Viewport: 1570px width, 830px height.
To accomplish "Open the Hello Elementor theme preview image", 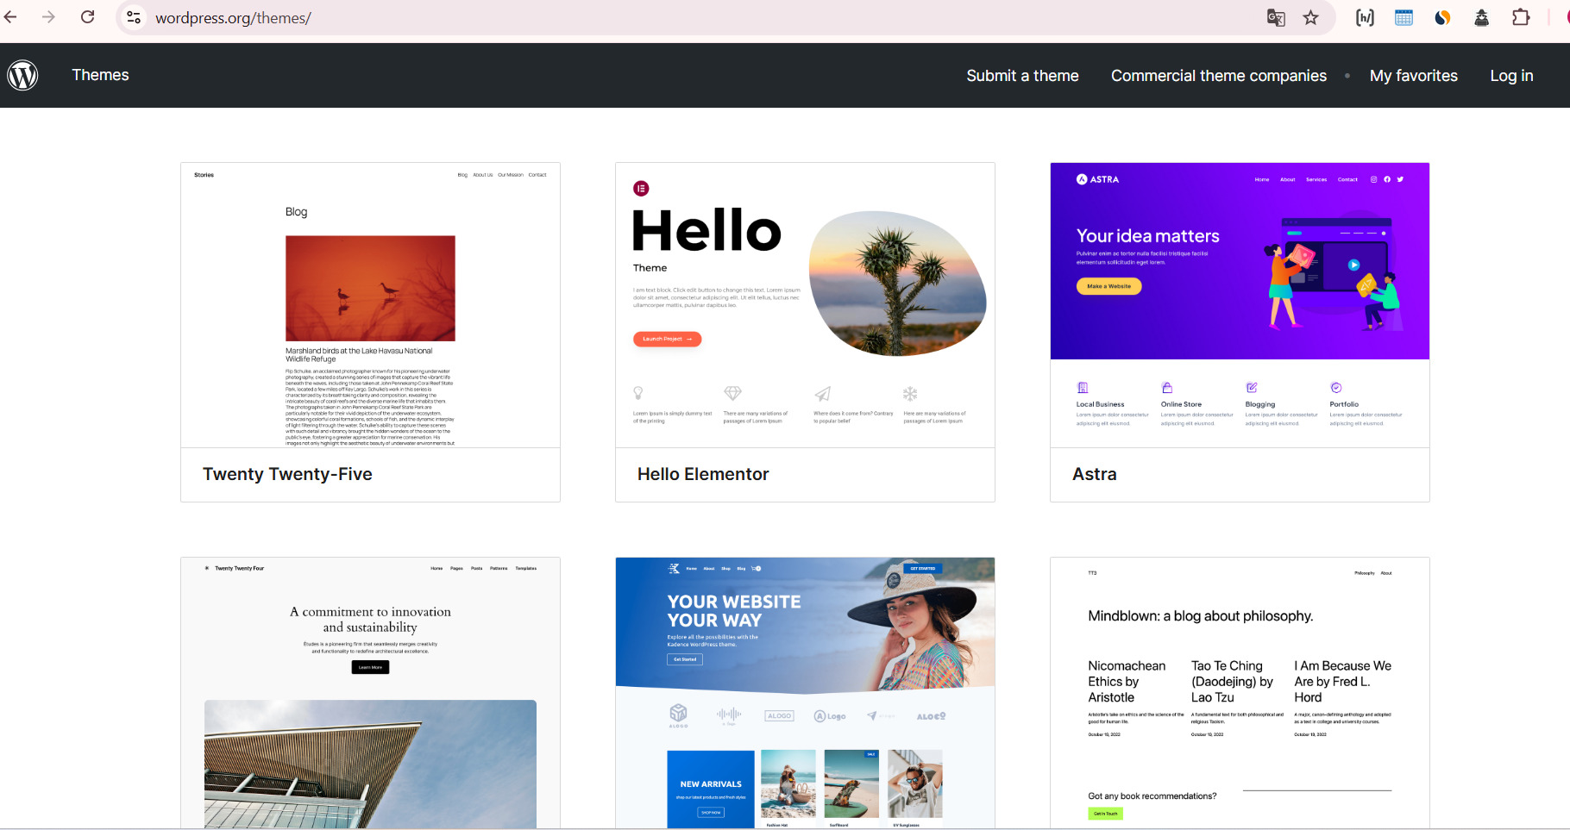I will point(805,304).
